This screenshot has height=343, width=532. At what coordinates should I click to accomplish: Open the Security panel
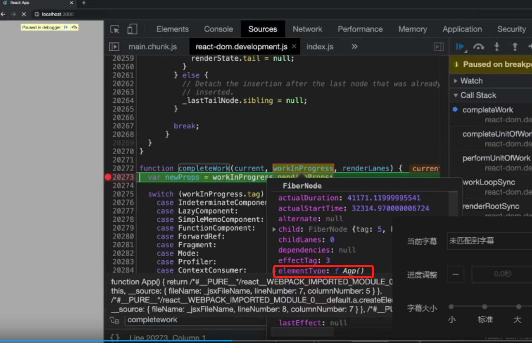[511, 29]
